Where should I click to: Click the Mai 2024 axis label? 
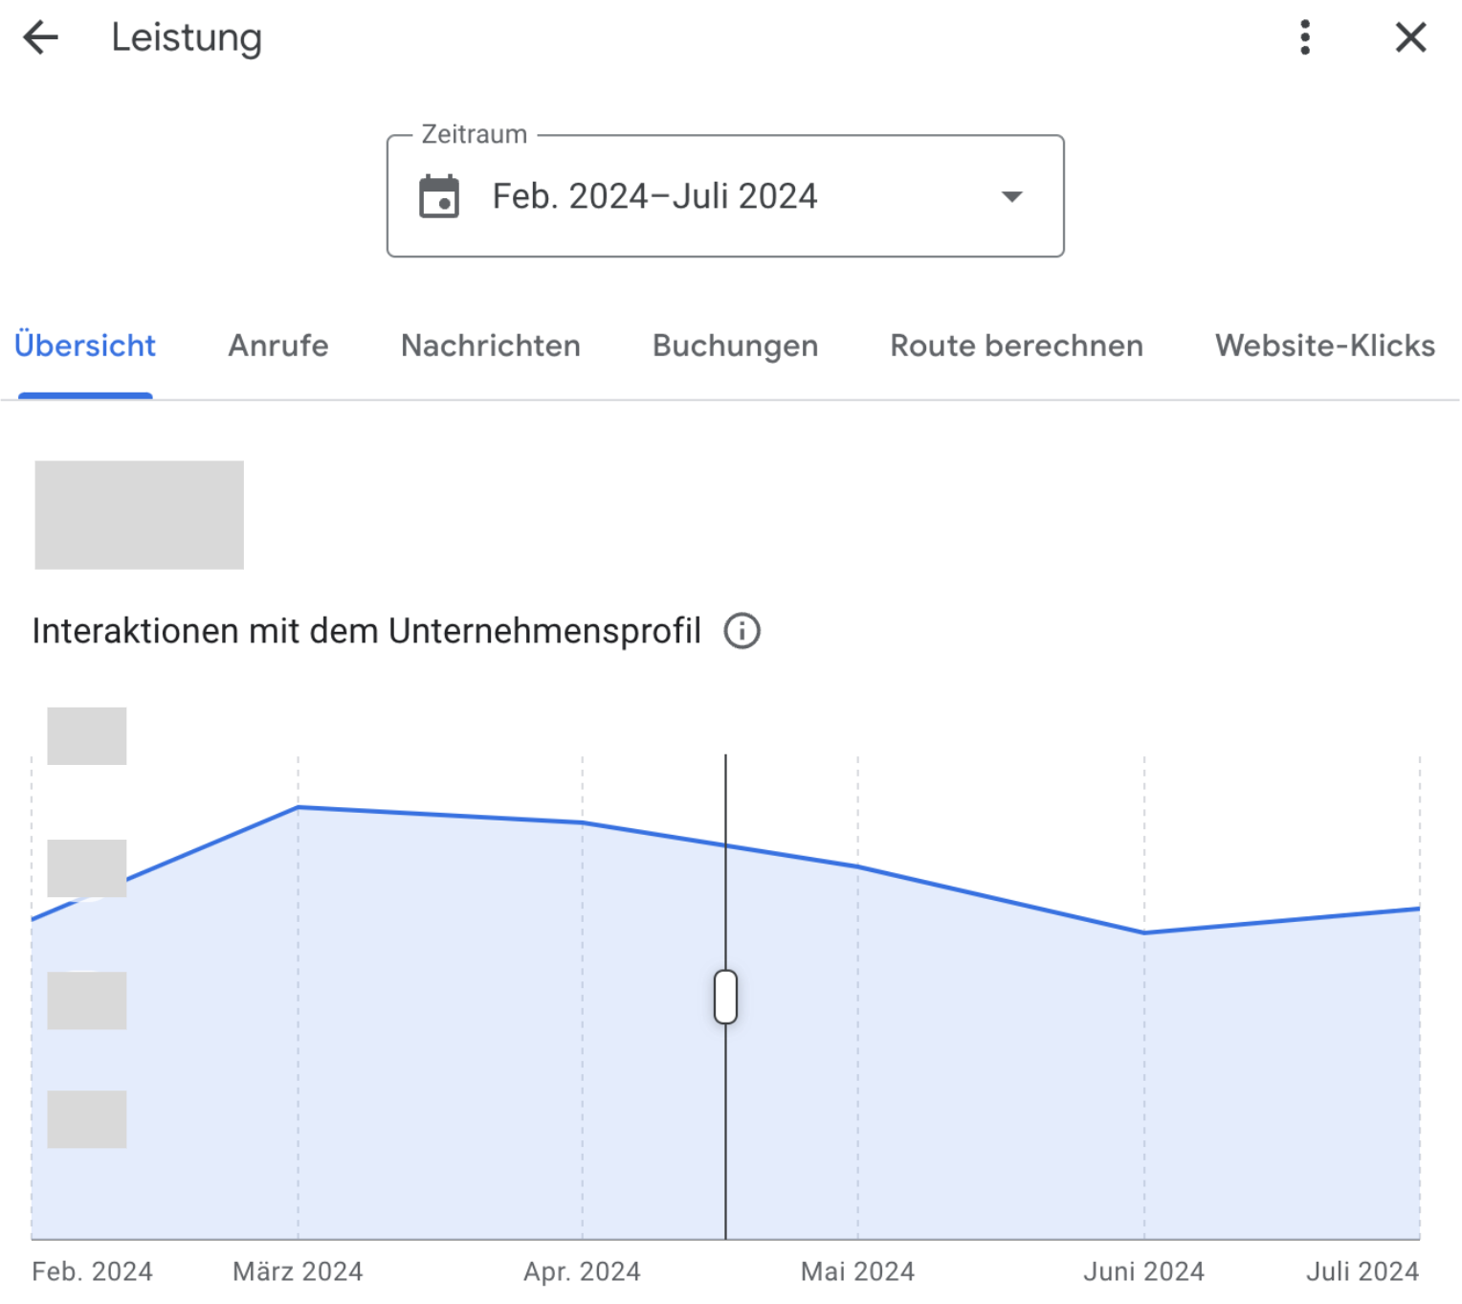[x=857, y=1271]
